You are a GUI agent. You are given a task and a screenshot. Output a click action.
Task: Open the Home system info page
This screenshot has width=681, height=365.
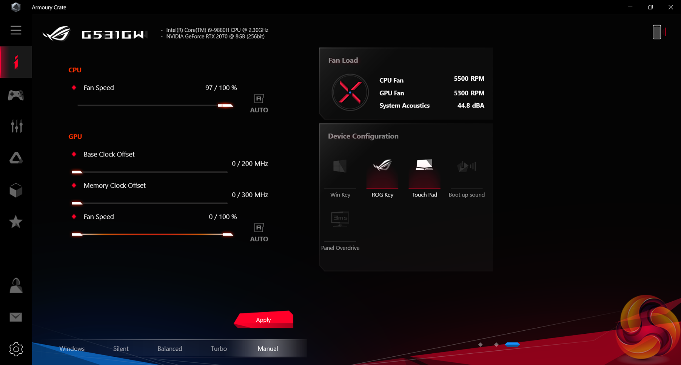pos(16,62)
